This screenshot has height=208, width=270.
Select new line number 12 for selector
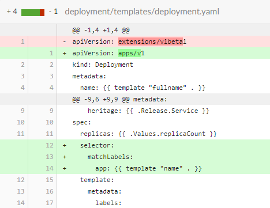[x=50, y=145]
